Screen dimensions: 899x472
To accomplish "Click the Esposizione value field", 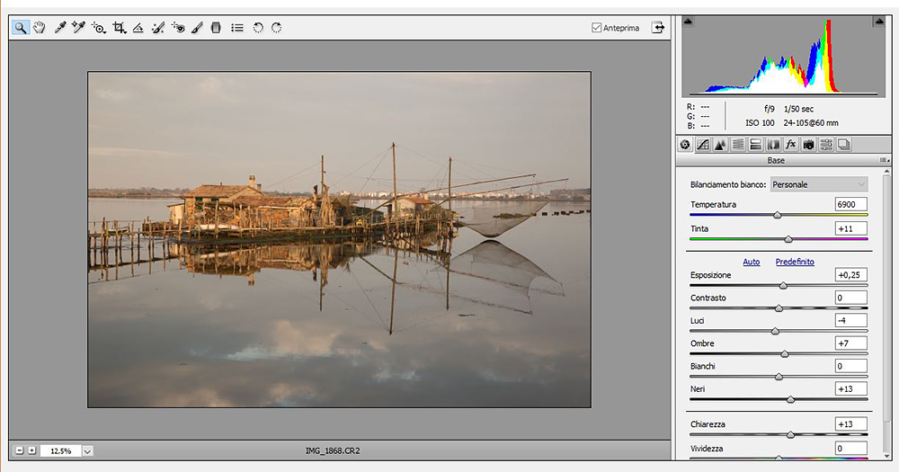I will pyautogui.click(x=850, y=275).
